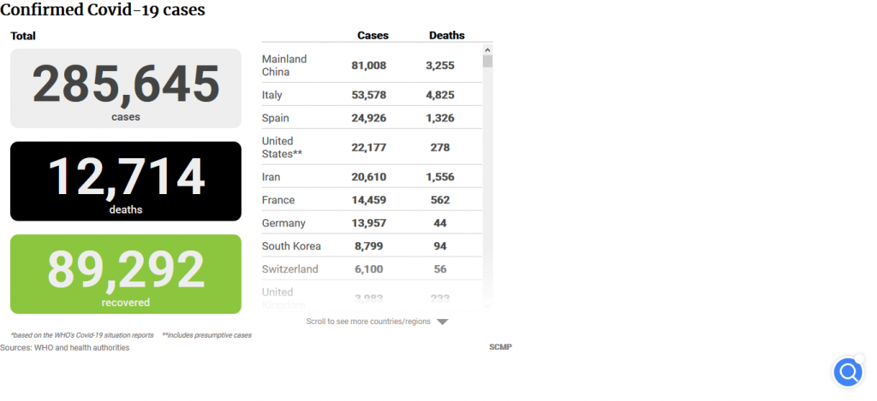Click the table scrollbar up arrow

[487, 50]
